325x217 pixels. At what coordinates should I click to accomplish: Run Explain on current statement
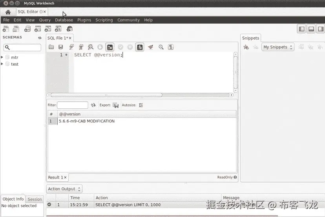click(x=91, y=47)
